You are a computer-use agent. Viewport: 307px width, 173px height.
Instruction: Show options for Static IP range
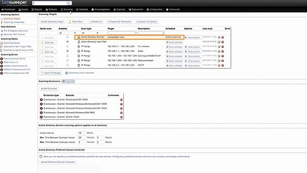click(193, 51)
